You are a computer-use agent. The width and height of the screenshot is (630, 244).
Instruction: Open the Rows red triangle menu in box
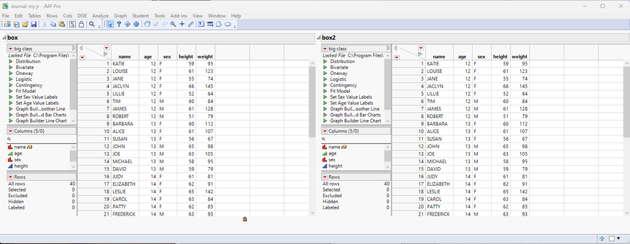coord(11,177)
